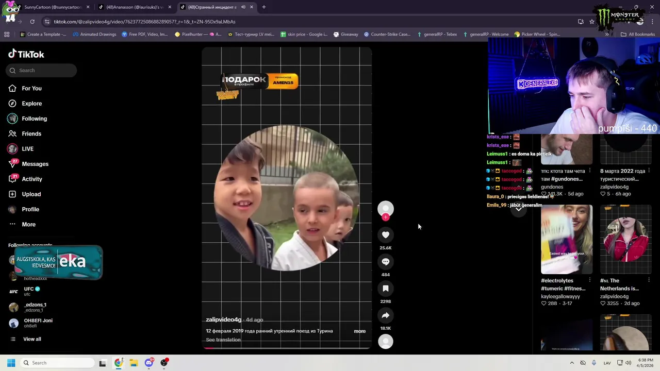Open the Picker Wheel bookmark
The width and height of the screenshot is (660, 371).
(x=537, y=35)
